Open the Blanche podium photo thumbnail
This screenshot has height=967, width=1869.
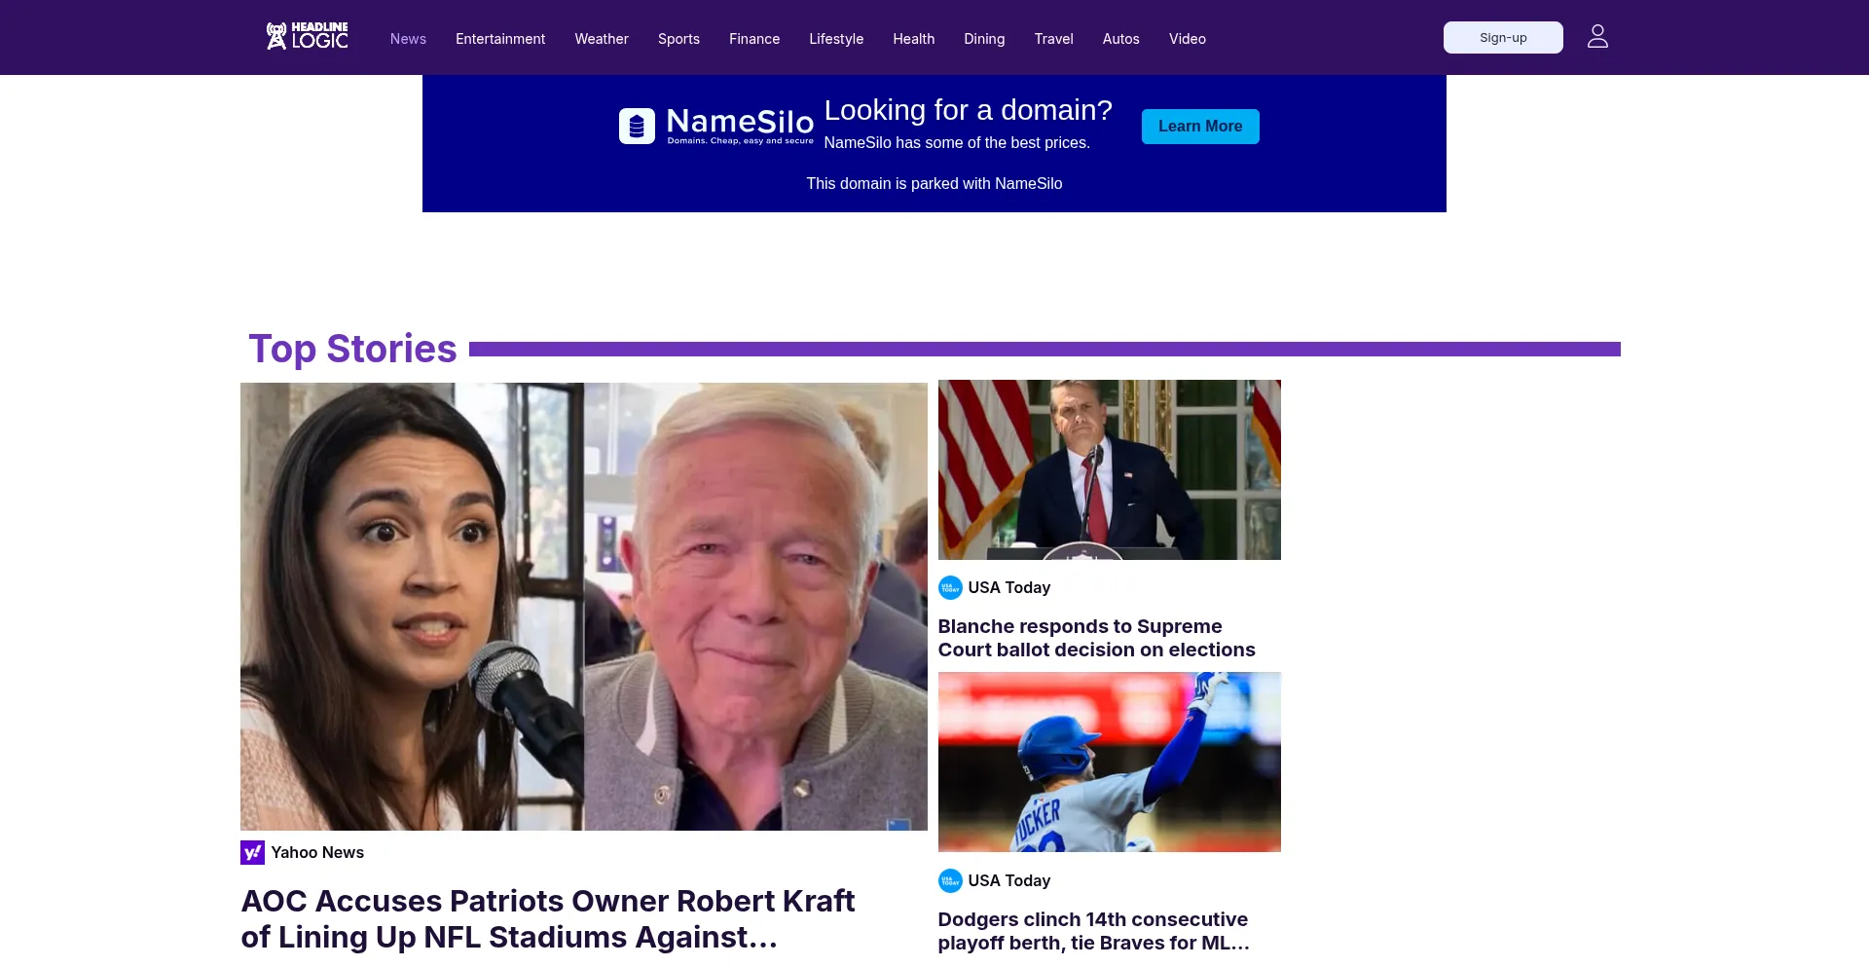click(1110, 469)
